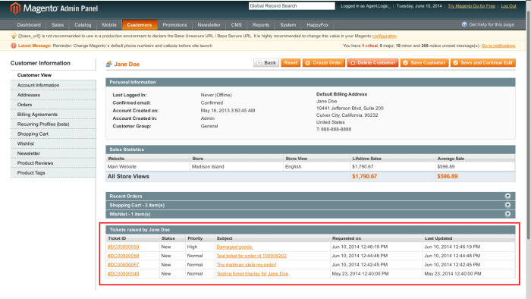Open the Promotions menu

pos(174,25)
